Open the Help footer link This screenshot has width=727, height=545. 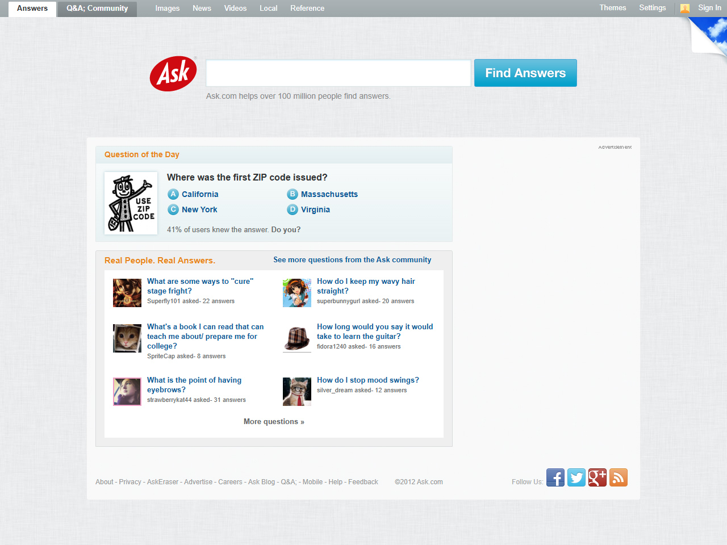(x=336, y=482)
